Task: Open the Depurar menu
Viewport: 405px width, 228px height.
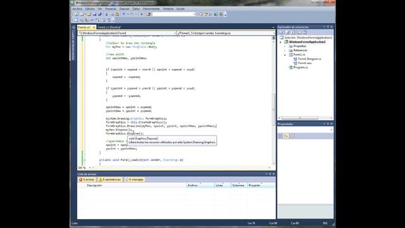Action: (124, 9)
